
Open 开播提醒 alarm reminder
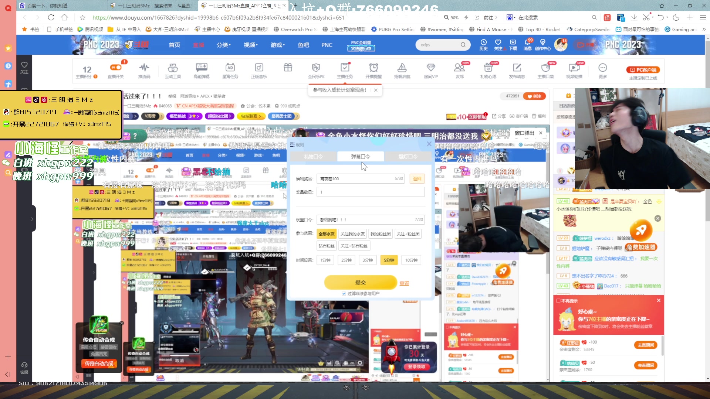(373, 70)
